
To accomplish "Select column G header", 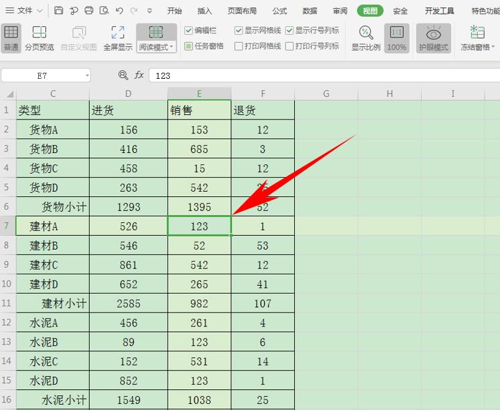I will tap(326, 93).
